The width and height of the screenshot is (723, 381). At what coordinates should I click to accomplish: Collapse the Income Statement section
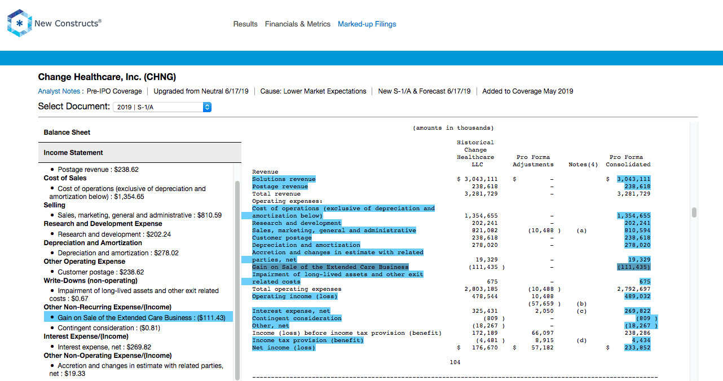point(139,153)
